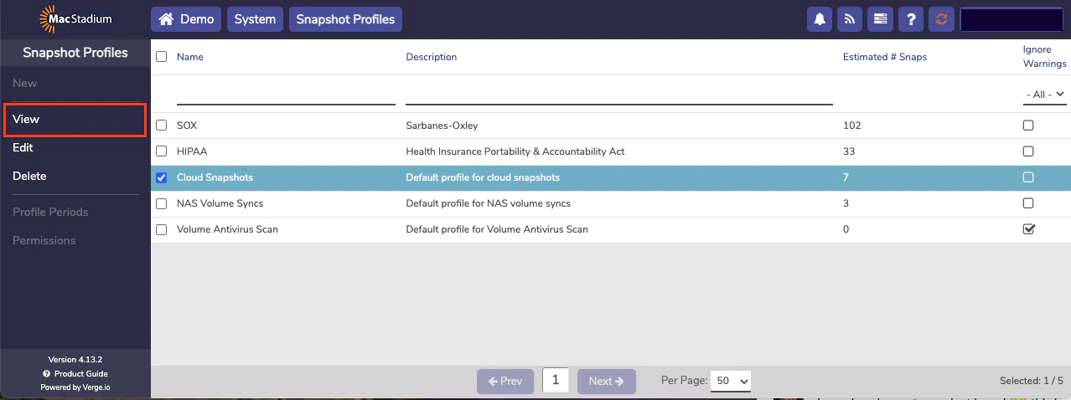Open the Snapshot Profiles breadcrumb
1071x400 pixels.
(x=345, y=19)
